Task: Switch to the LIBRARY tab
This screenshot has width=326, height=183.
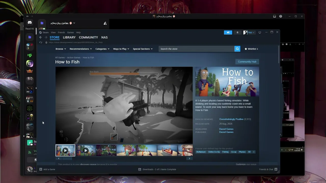Action: tap(69, 37)
